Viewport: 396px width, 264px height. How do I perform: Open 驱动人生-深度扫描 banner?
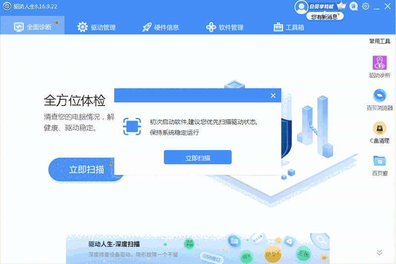(198, 249)
